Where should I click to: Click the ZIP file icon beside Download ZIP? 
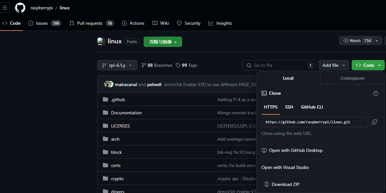(266, 184)
